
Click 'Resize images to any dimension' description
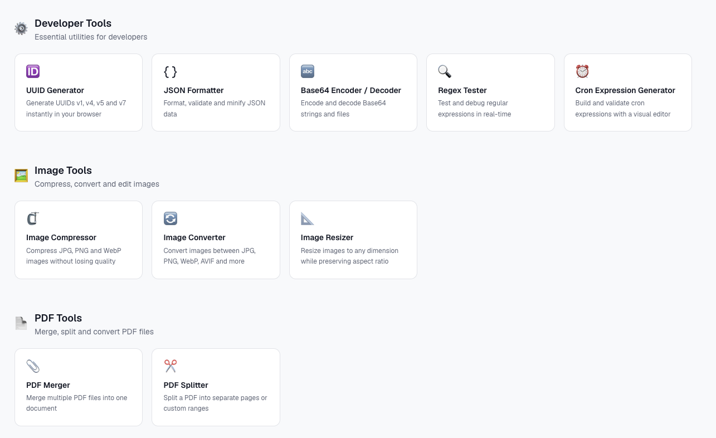coord(350,256)
